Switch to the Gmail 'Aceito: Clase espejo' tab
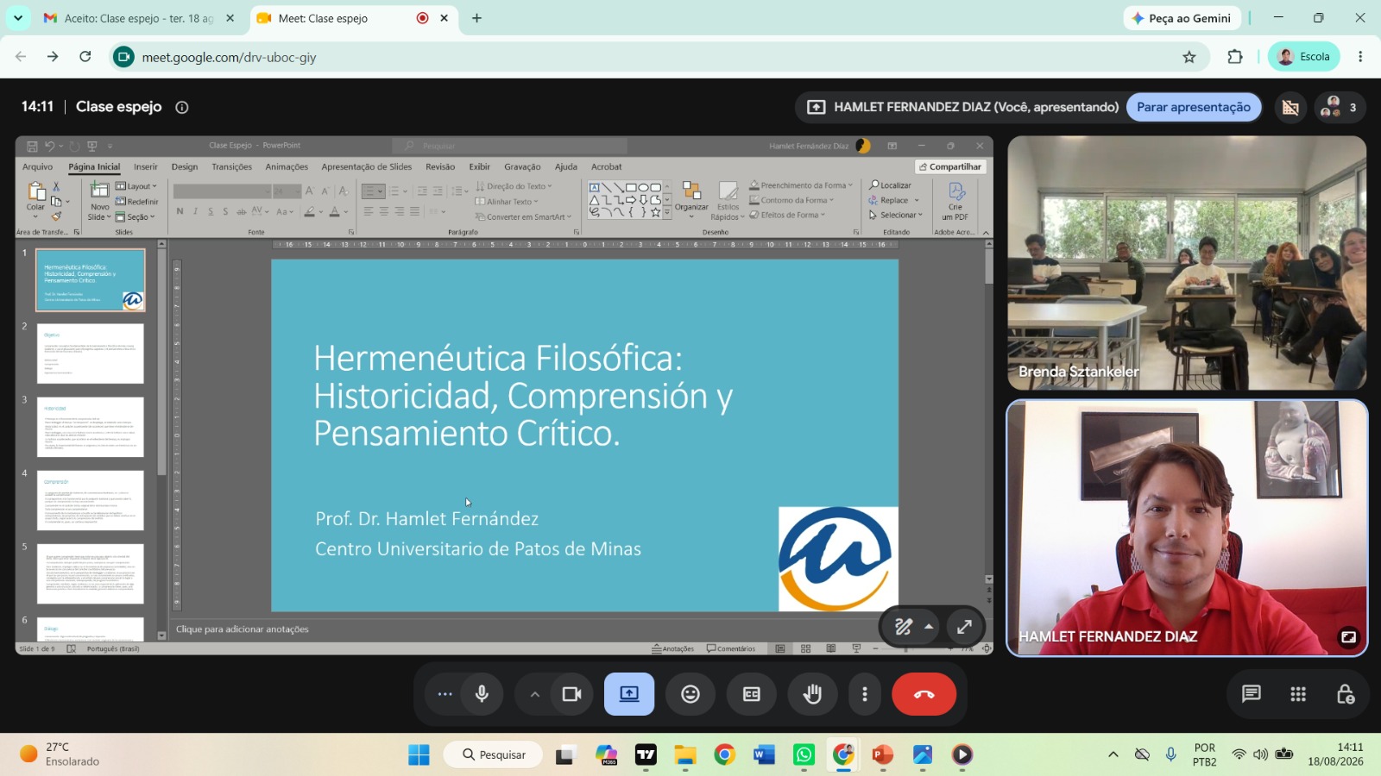The height and width of the screenshot is (776, 1381). point(139,18)
